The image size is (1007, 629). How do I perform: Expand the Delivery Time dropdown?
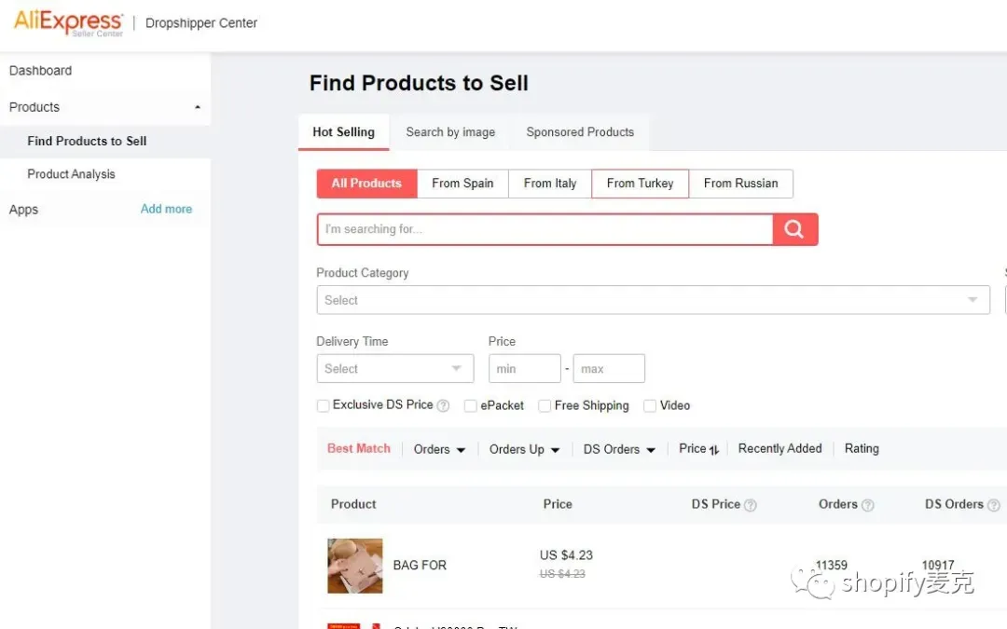coord(395,368)
